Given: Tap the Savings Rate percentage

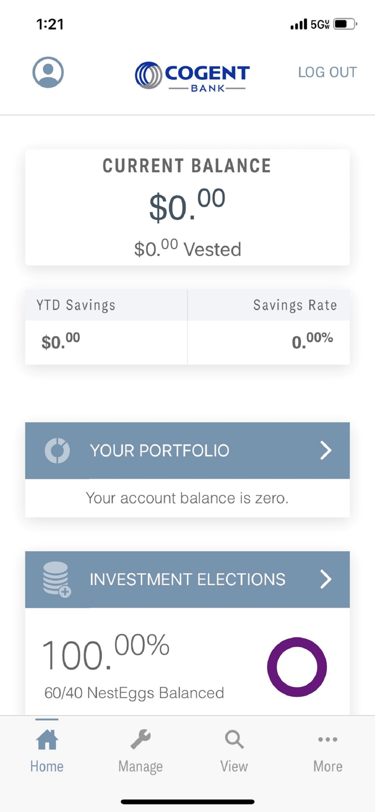Looking at the screenshot, I should (x=312, y=341).
